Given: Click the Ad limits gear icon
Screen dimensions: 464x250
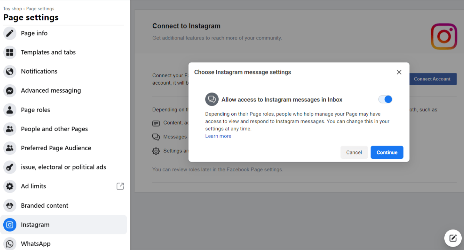Looking at the screenshot, I should [x=10, y=186].
